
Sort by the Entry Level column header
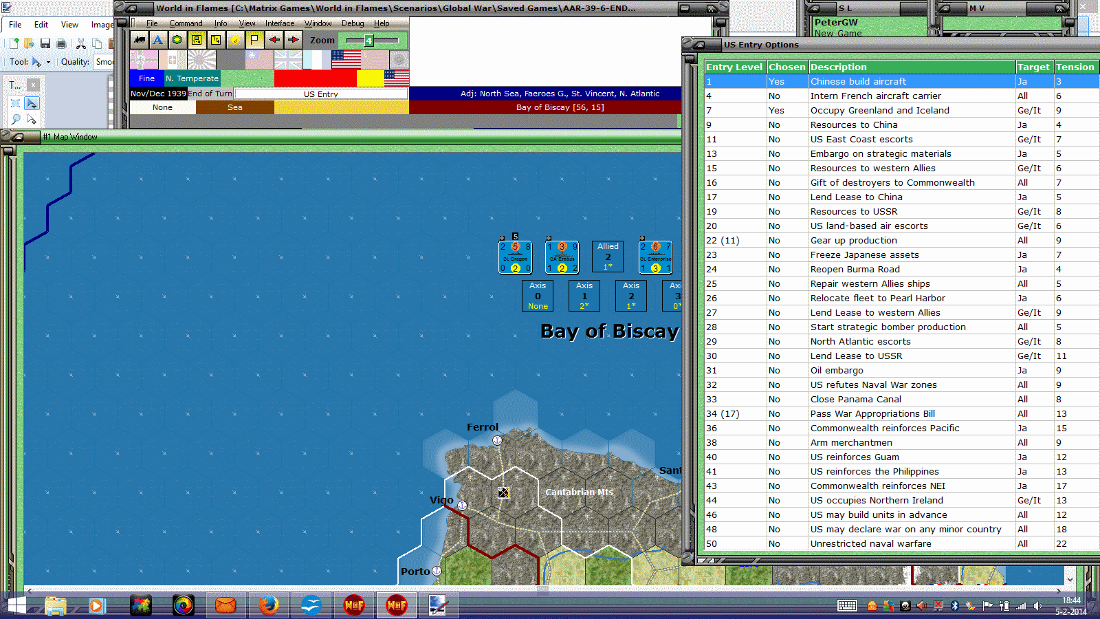point(735,67)
